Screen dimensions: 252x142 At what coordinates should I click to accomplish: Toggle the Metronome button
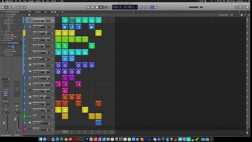[156, 7]
